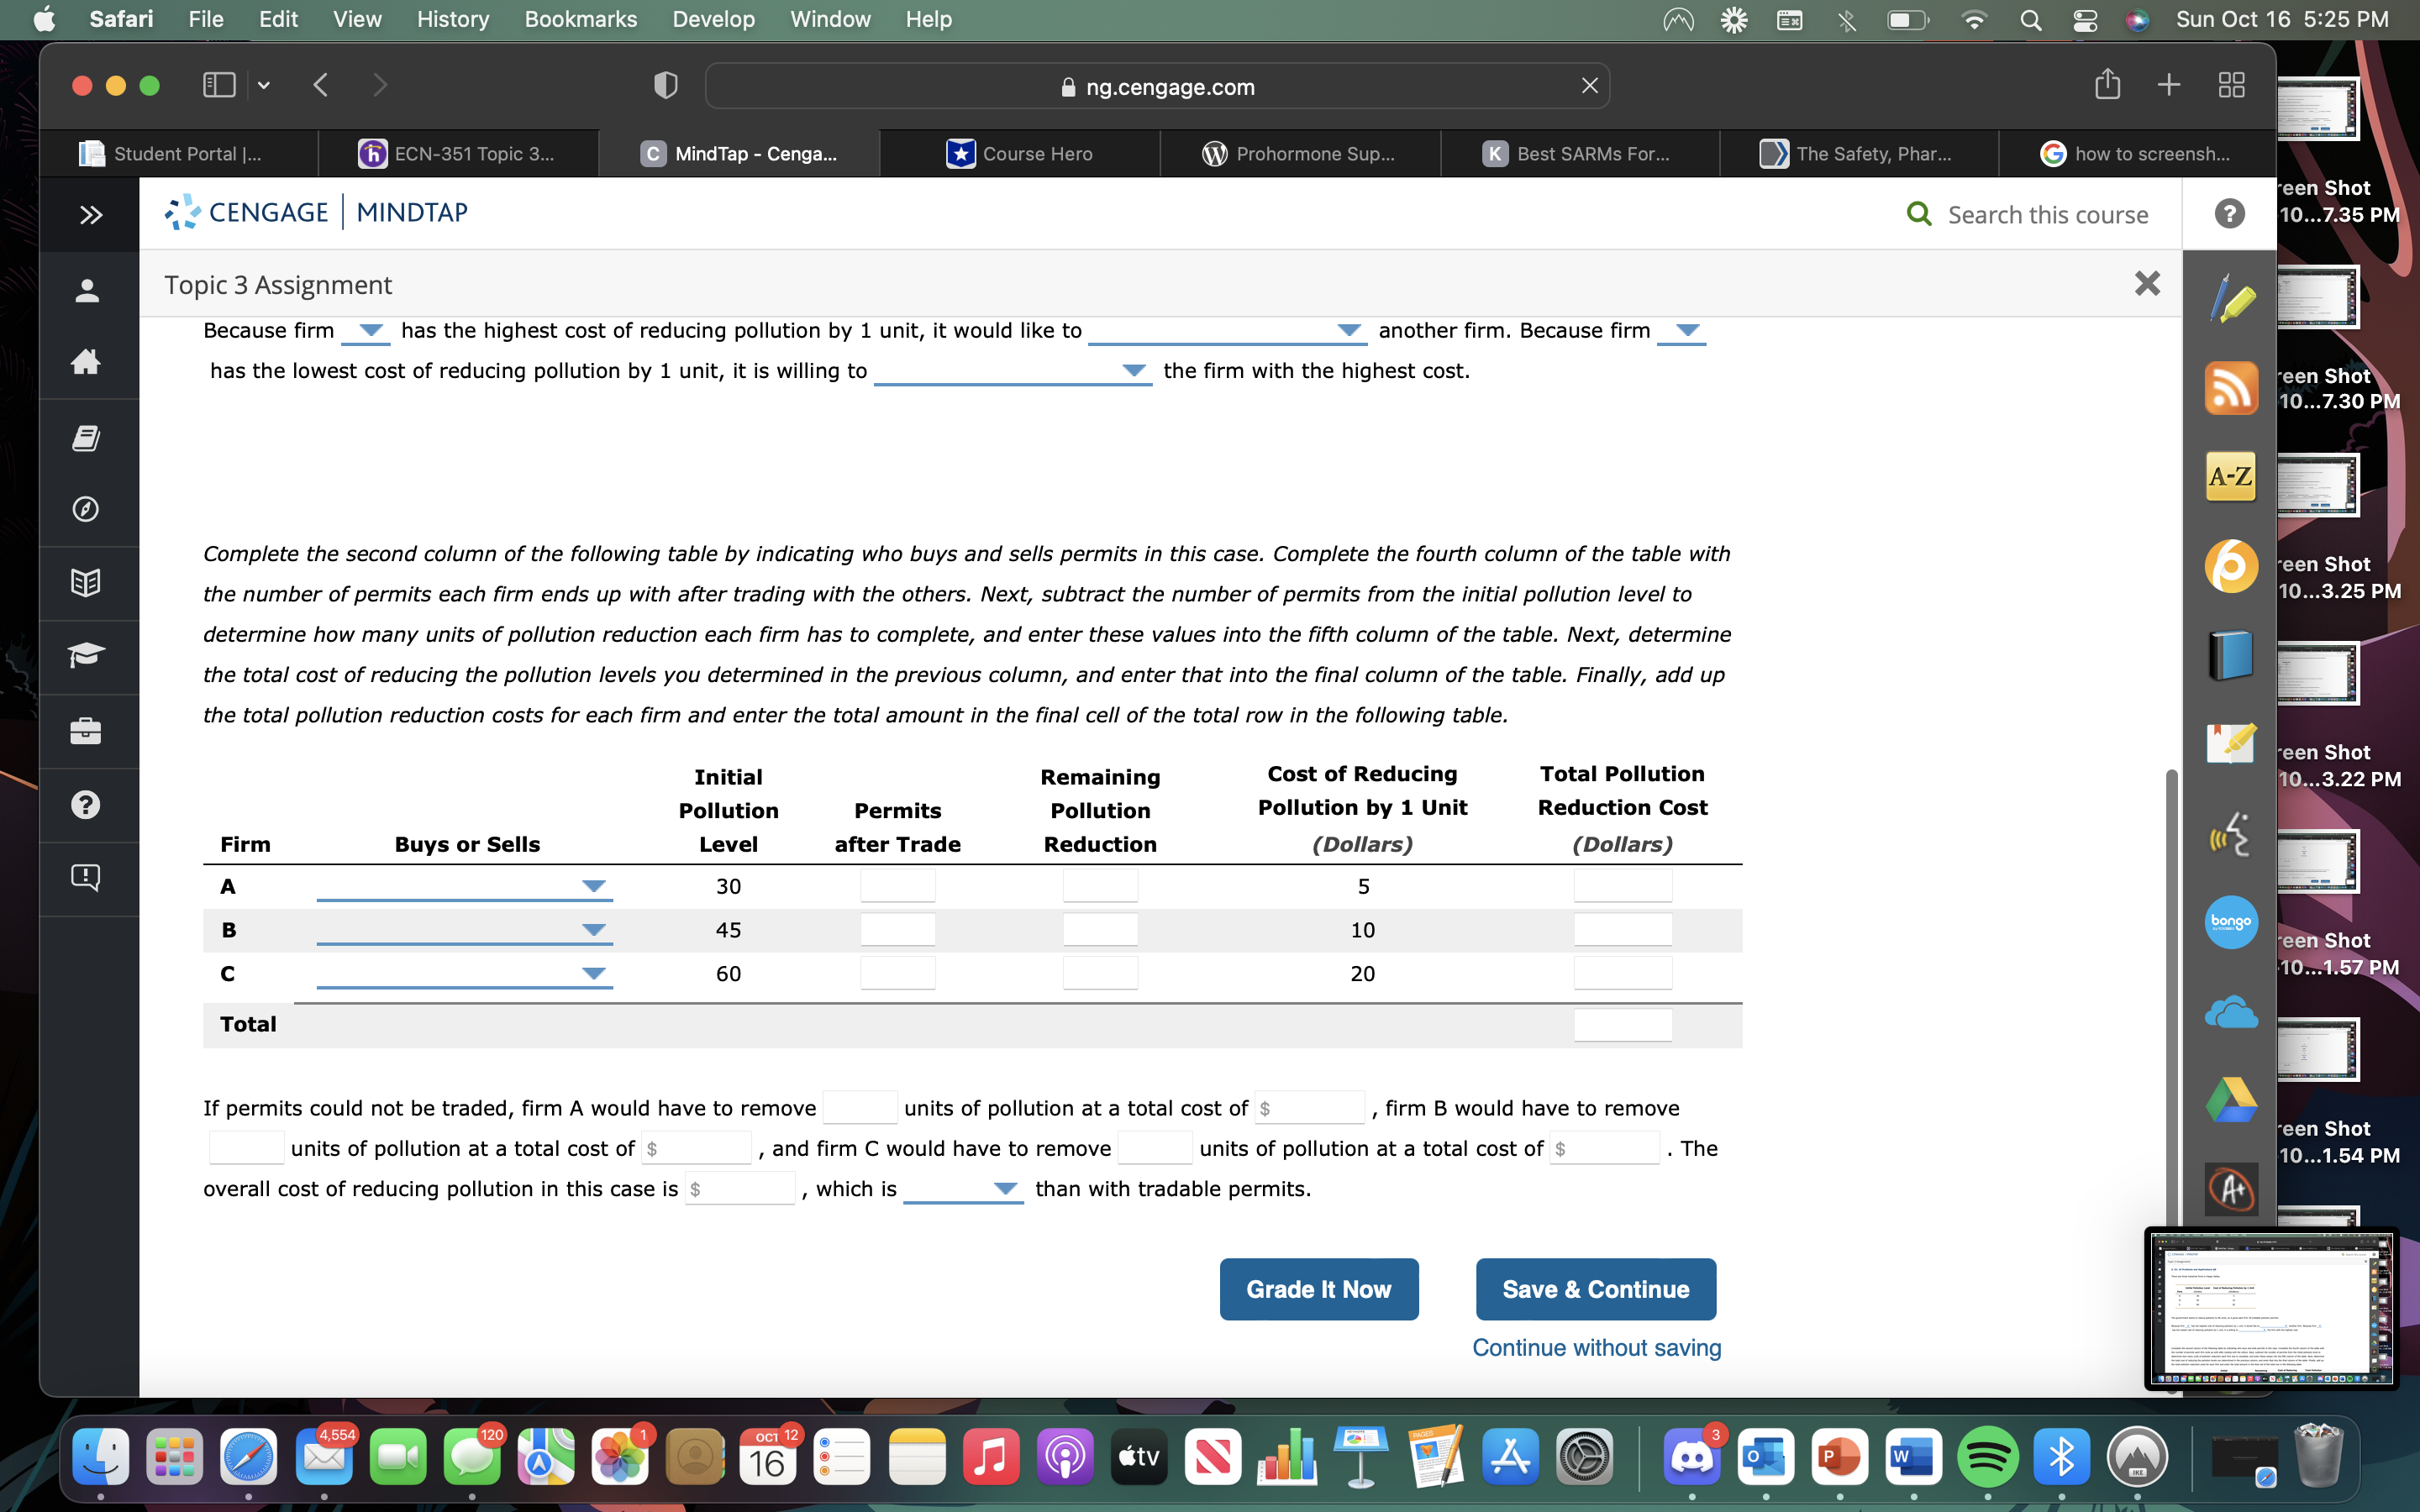Click Continue without saving
This screenshot has width=2420, height=1512.
pos(1595,1347)
